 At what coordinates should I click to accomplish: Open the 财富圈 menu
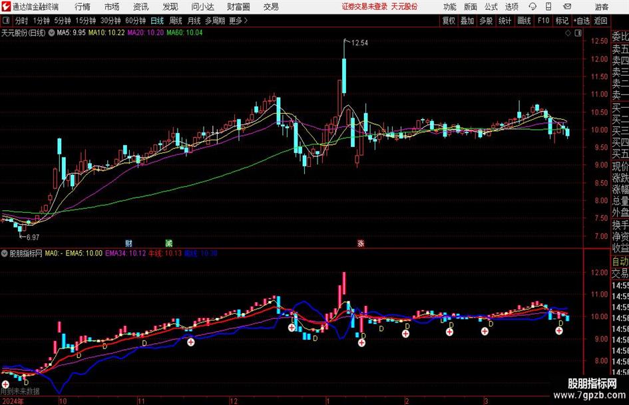[238, 7]
